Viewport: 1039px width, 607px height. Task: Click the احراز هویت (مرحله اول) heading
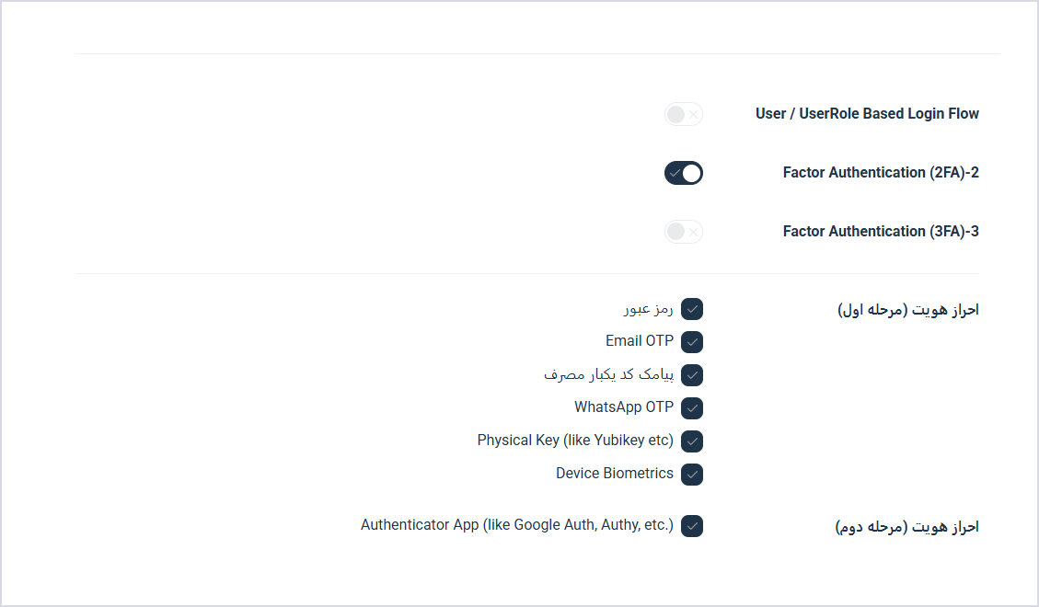(908, 310)
